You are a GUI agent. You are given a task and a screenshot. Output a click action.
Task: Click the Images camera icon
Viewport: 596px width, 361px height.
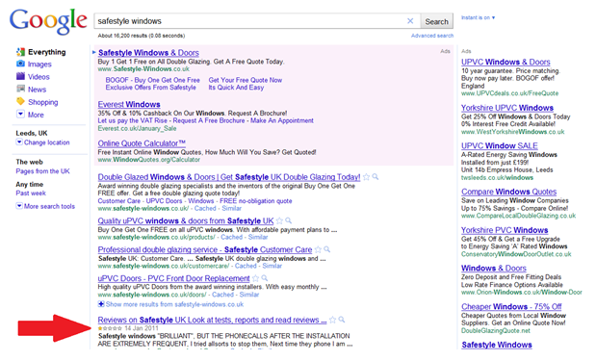(20, 64)
